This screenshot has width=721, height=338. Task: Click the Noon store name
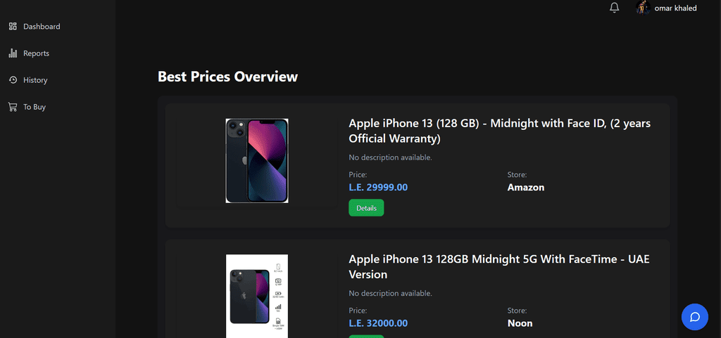coord(520,323)
